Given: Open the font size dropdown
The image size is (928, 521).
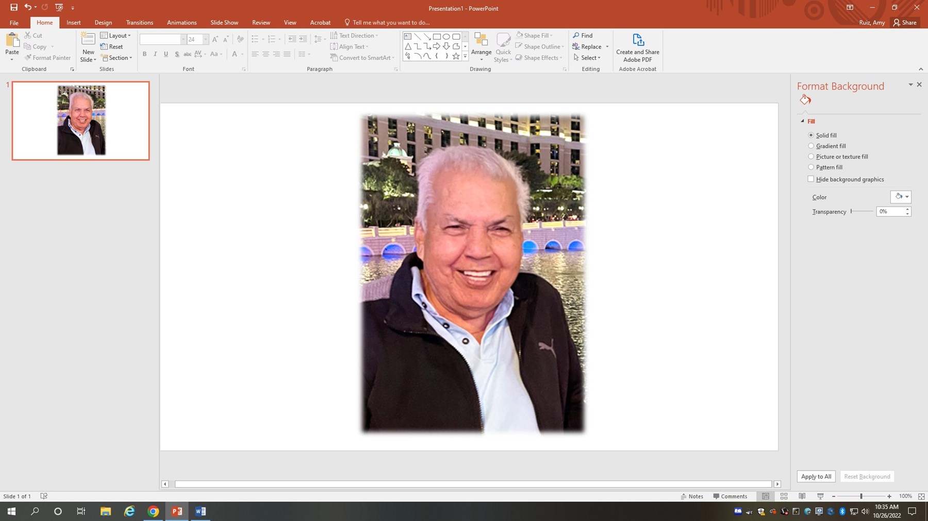Looking at the screenshot, I should (x=205, y=39).
